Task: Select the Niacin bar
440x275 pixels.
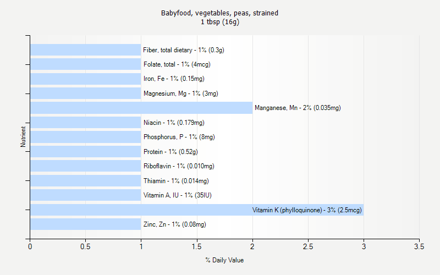Action: [86, 123]
